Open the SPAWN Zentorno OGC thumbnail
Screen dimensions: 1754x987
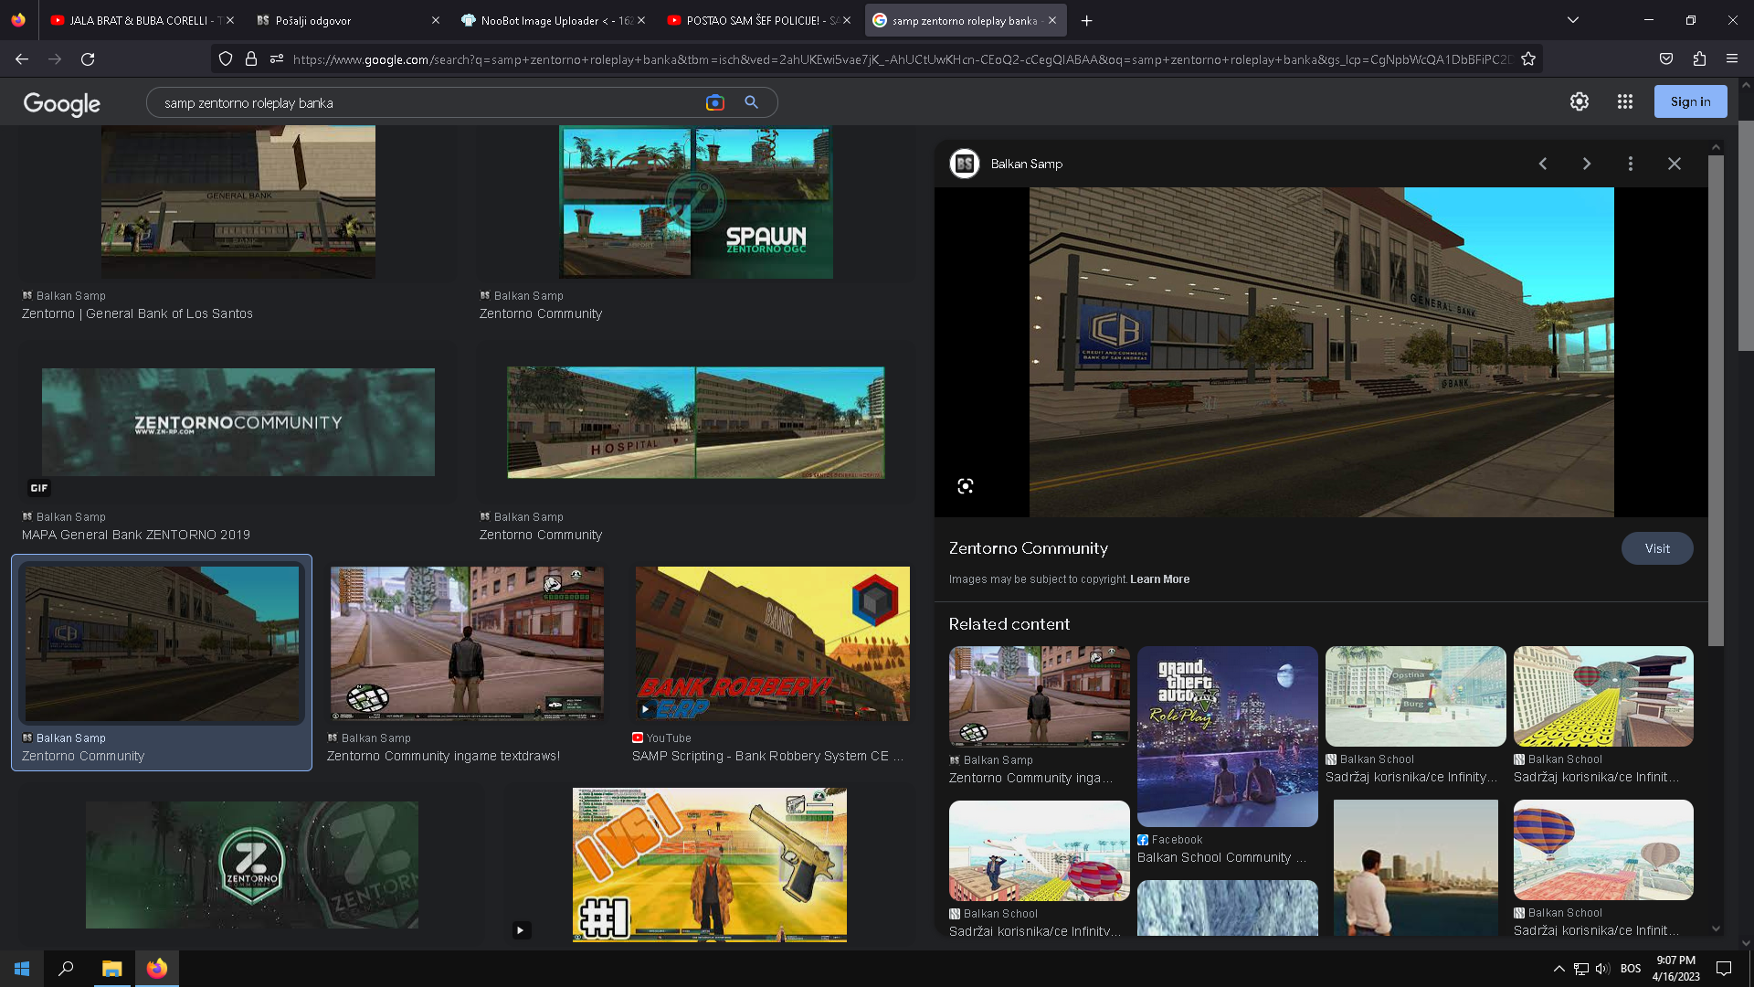coord(695,202)
